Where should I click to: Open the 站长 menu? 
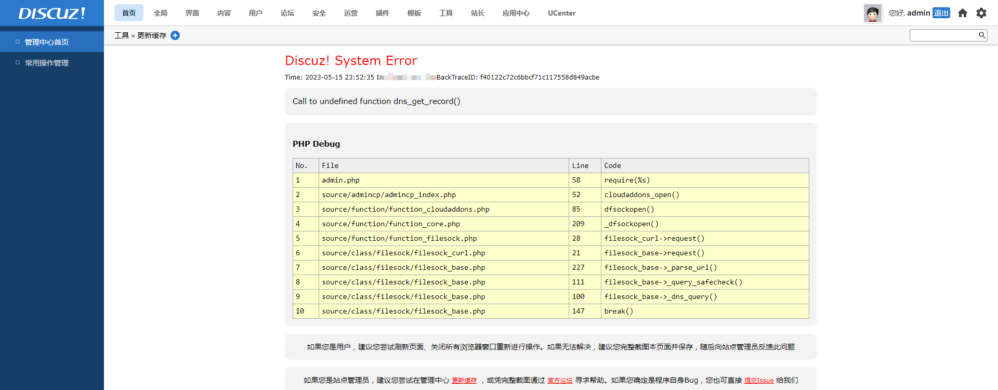pos(478,13)
